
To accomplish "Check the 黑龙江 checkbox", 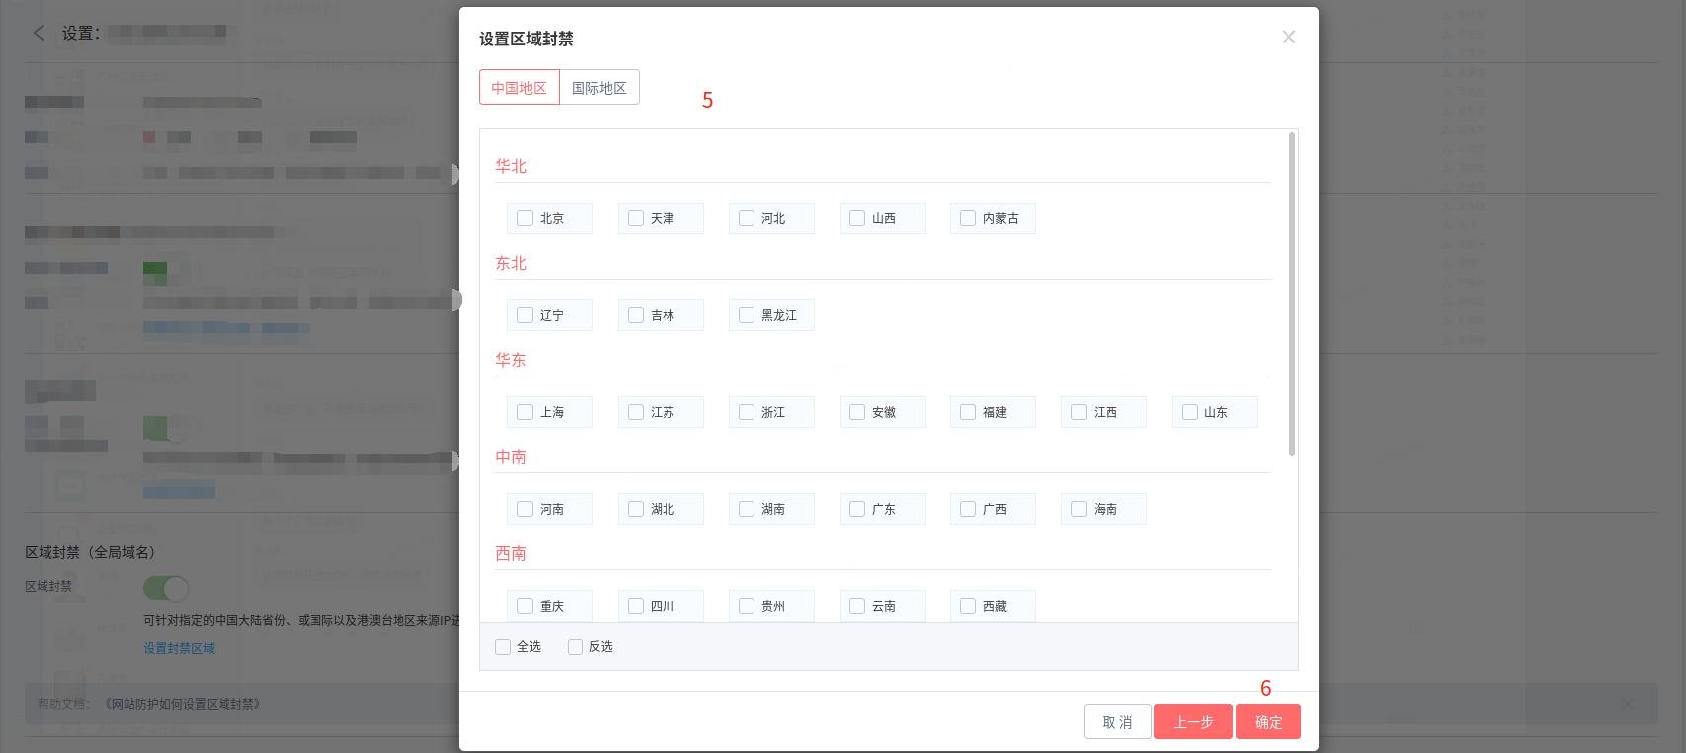I will [x=747, y=315].
